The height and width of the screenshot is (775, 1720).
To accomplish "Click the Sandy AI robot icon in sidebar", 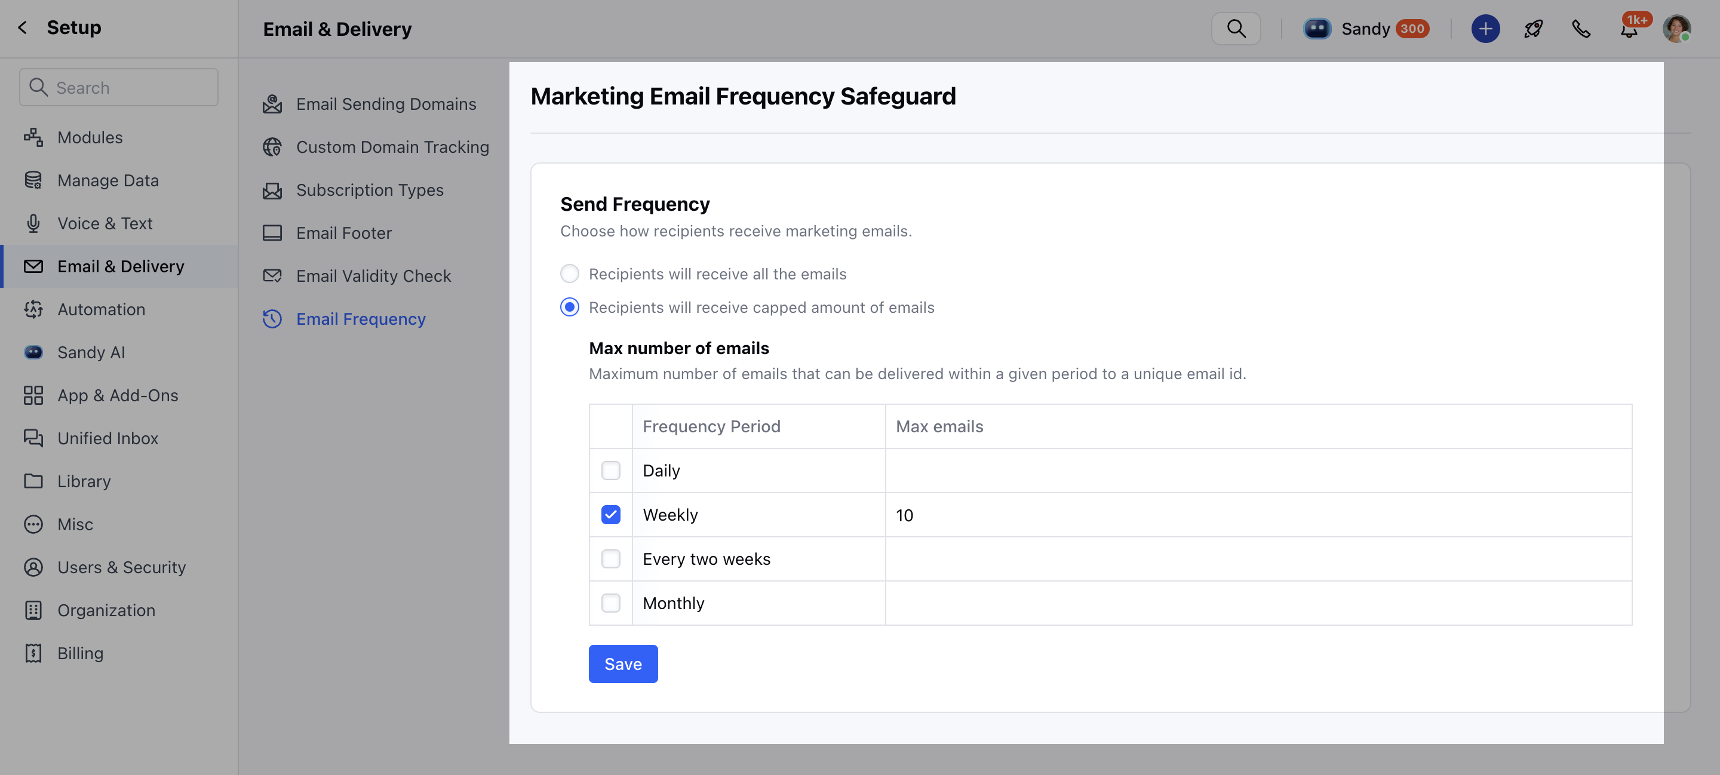I will (x=33, y=352).
